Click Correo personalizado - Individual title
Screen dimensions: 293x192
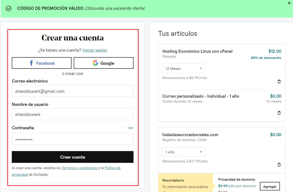point(201,96)
